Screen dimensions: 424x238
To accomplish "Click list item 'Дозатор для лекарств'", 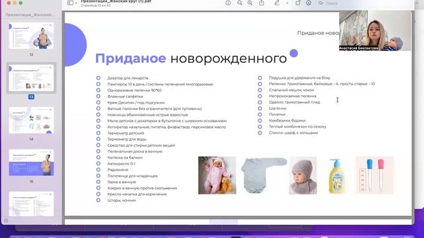I will [x=128, y=78].
